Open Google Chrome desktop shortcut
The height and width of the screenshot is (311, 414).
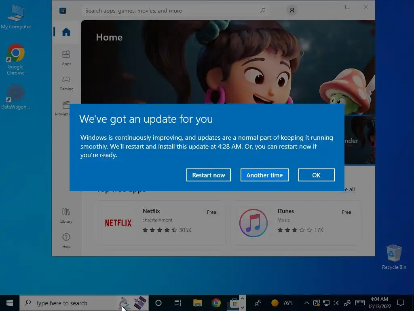click(16, 60)
